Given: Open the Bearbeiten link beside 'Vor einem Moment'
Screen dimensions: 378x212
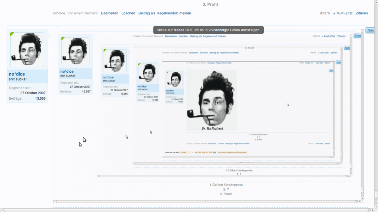Looking at the screenshot, I should (x=110, y=13).
